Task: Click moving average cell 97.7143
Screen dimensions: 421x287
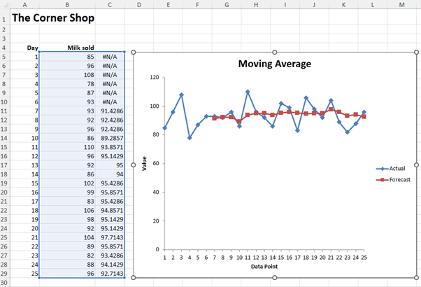Action: tap(110, 237)
